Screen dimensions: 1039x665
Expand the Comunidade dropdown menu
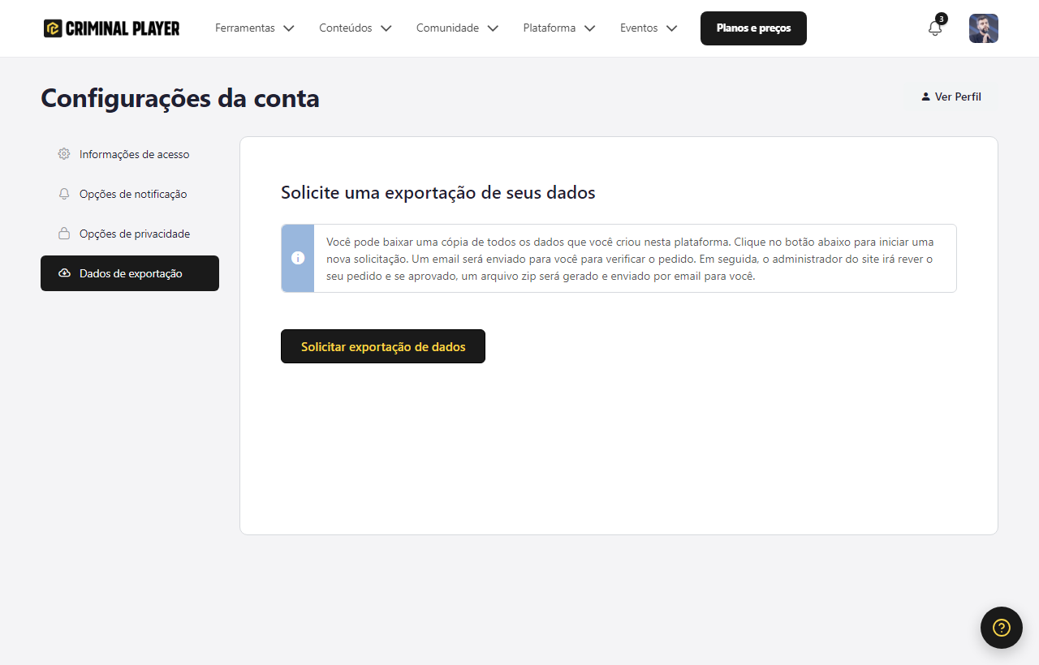point(458,28)
